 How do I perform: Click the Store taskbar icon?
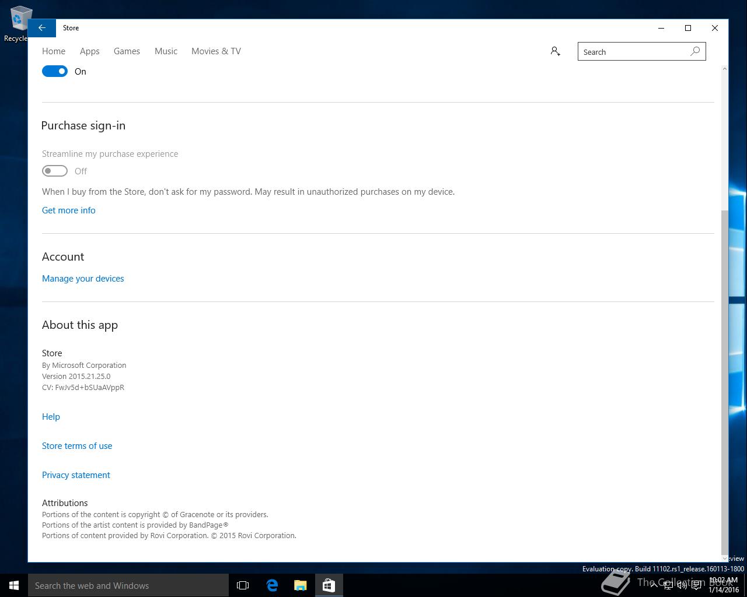pyautogui.click(x=329, y=585)
